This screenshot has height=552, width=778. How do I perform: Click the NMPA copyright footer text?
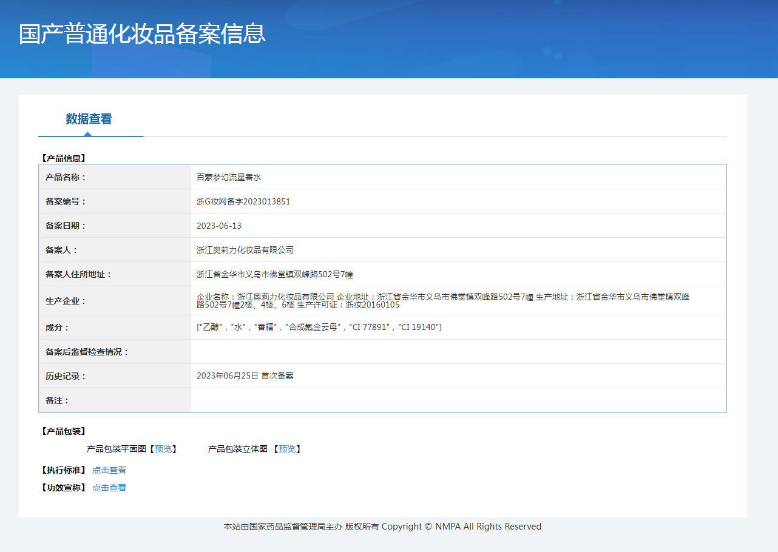[x=382, y=527]
